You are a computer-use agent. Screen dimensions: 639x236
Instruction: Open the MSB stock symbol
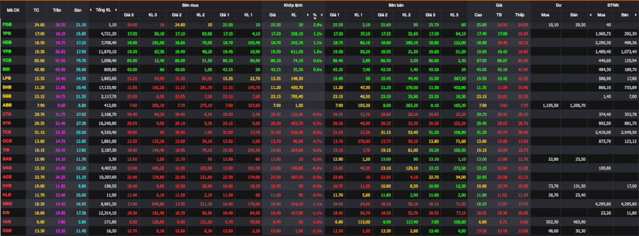tap(7, 168)
